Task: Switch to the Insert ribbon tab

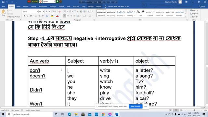Action: coord(19,6)
